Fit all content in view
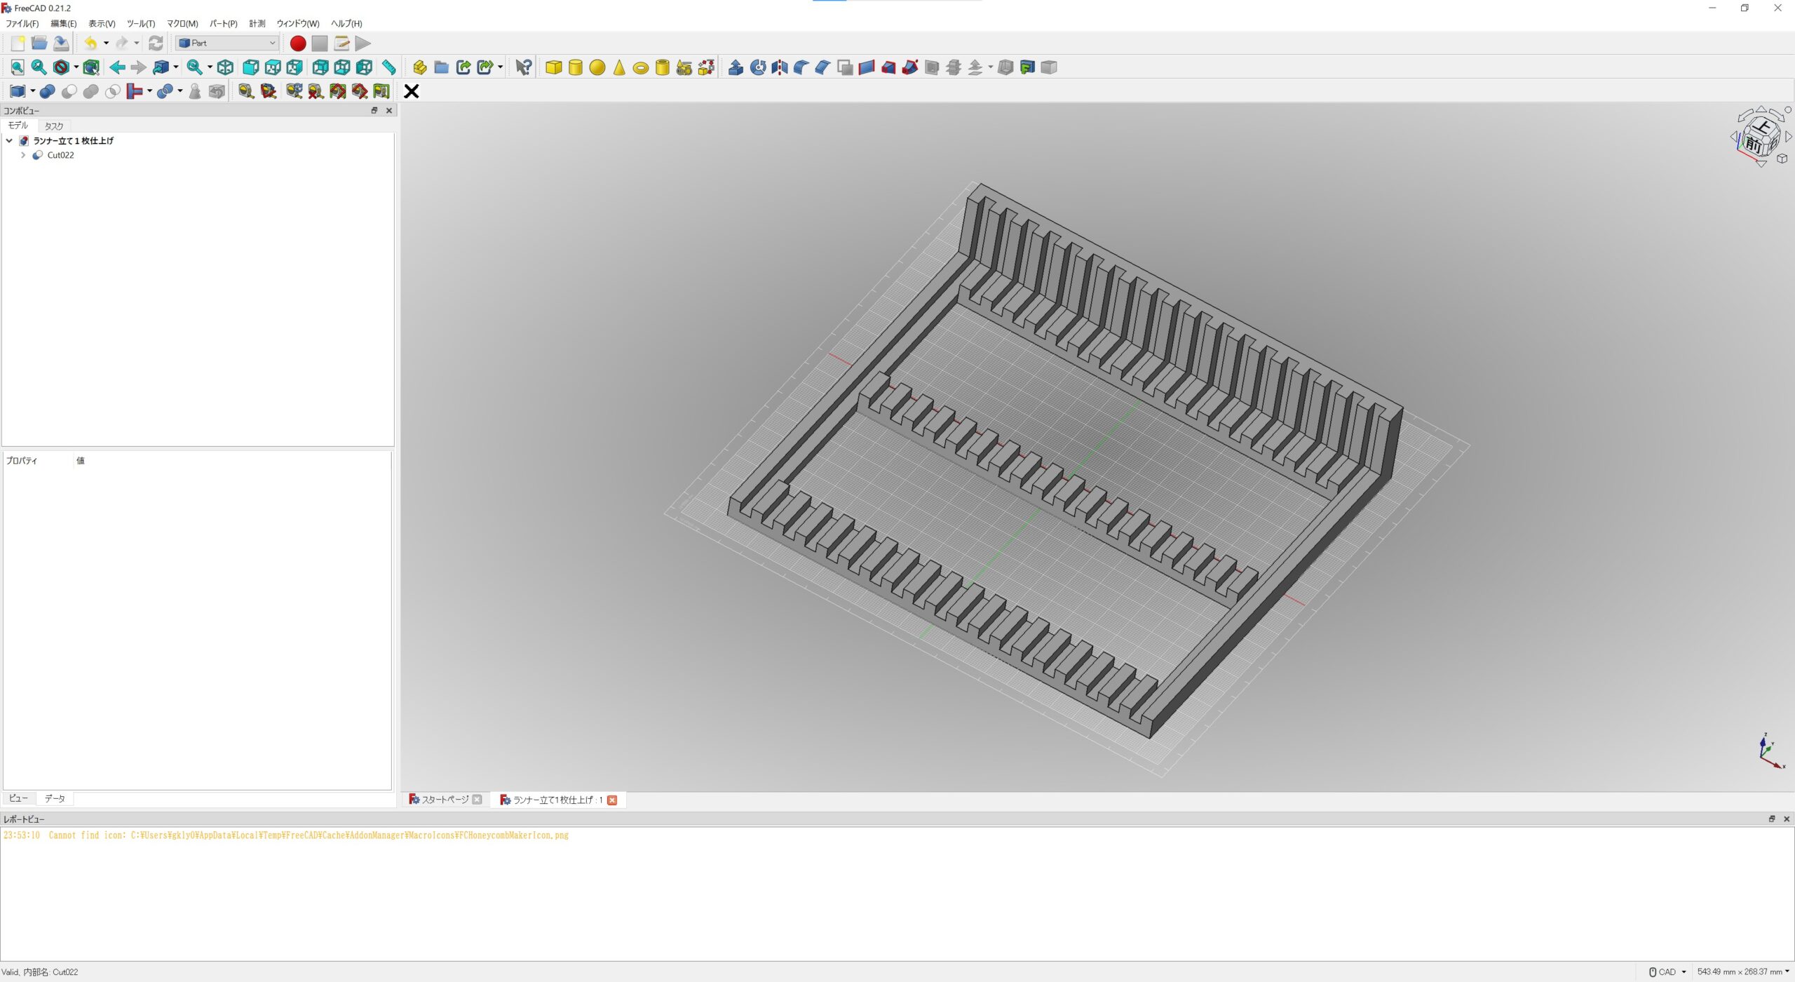 click(x=18, y=67)
